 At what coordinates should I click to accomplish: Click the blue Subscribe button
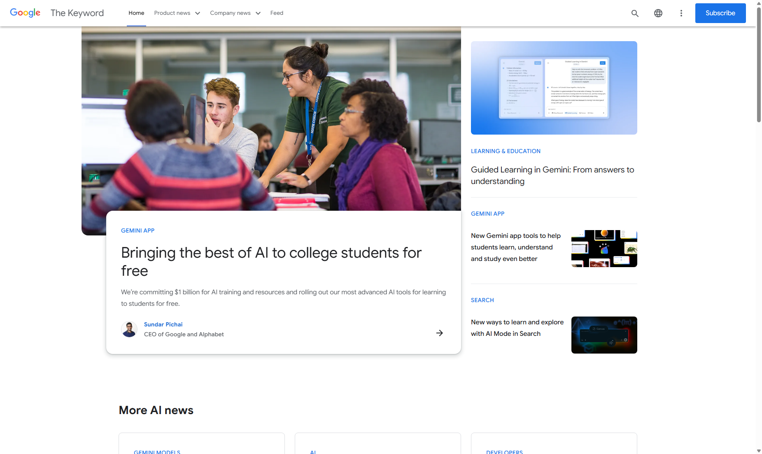(720, 13)
